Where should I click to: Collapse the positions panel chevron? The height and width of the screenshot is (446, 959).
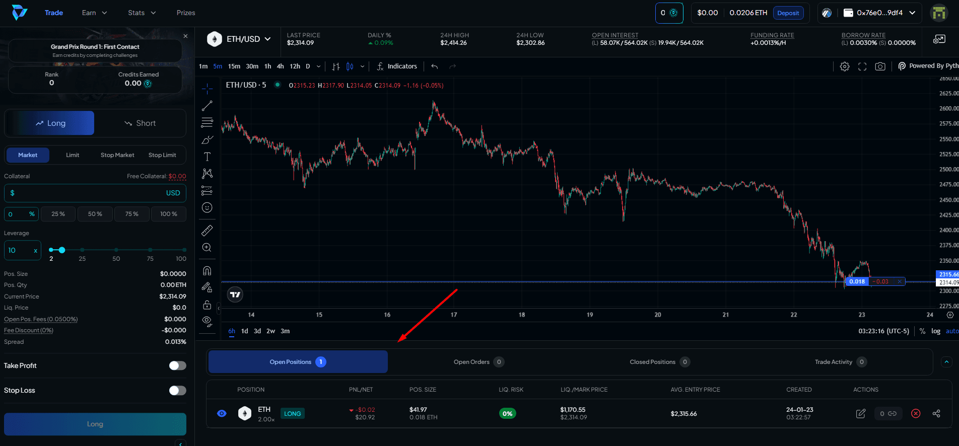(x=946, y=362)
